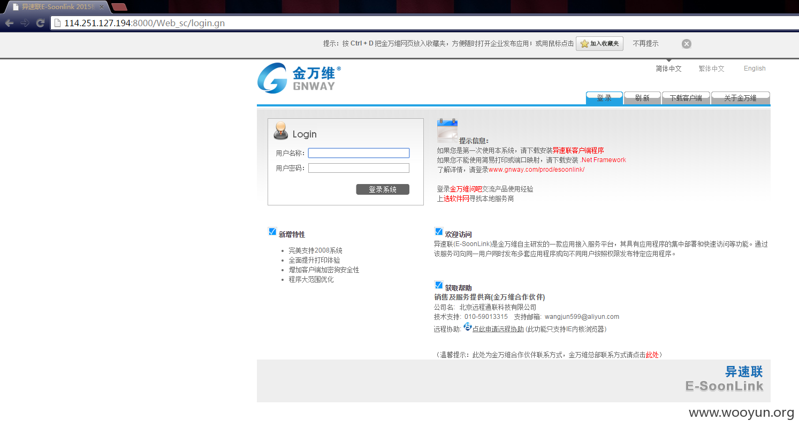The image size is (799, 428).
Task: Click the red 此处 link for headquarters contact
Action: [x=652, y=355]
